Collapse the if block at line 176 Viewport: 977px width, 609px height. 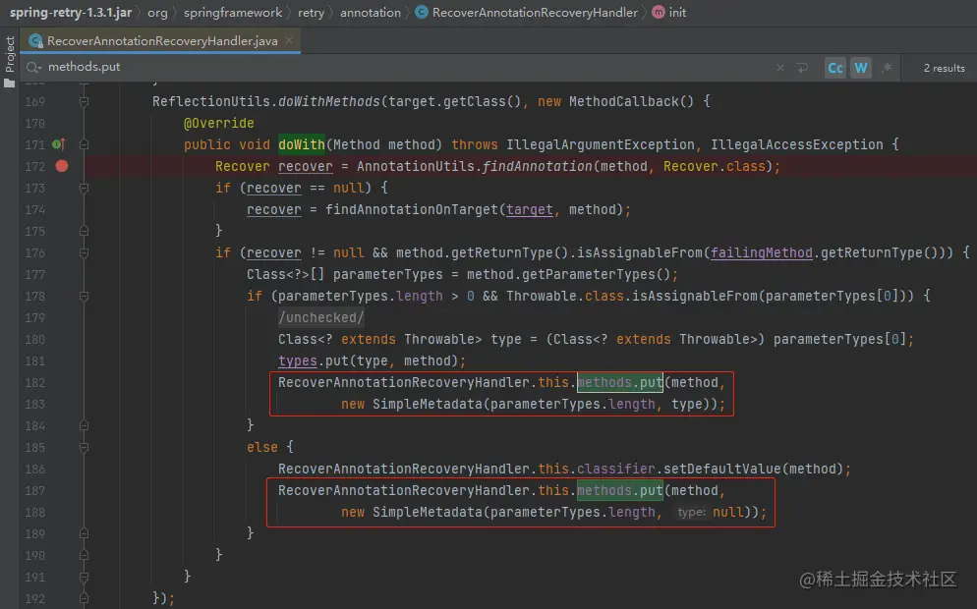tap(84, 252)
